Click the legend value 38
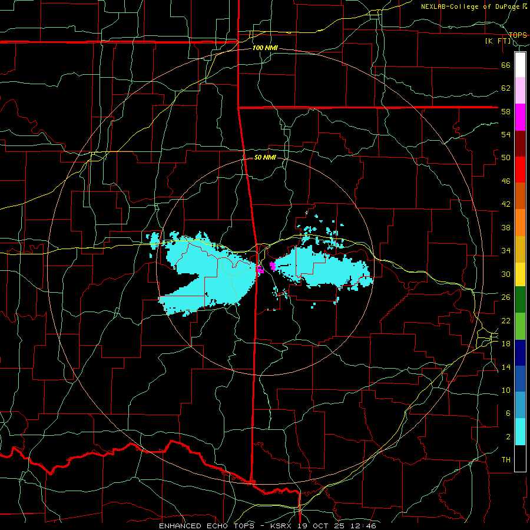530x530 pixels. pyautogui.click(x=506, y=227)
